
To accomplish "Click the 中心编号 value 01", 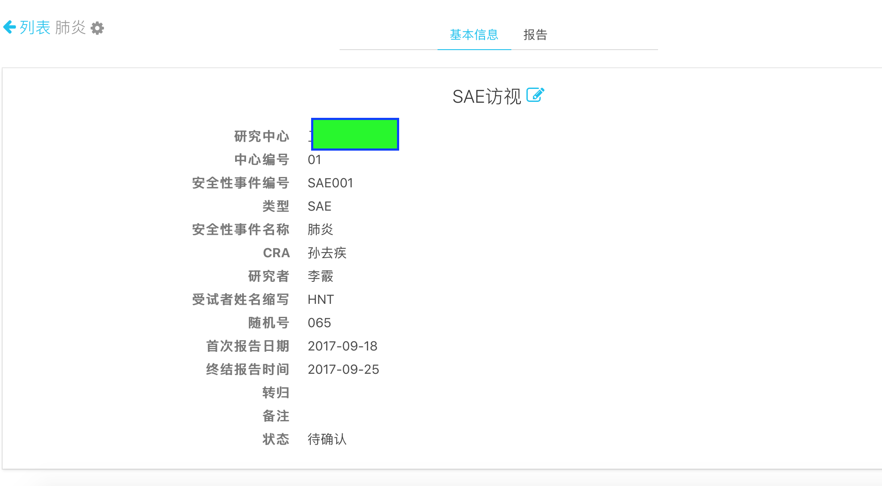I will (315, 160).
